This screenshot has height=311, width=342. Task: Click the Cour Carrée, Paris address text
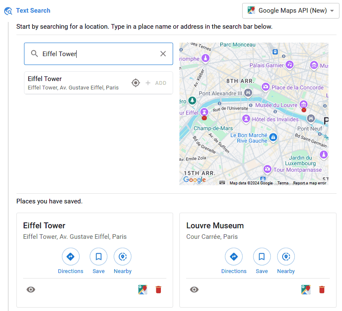(x=212, y=237)
